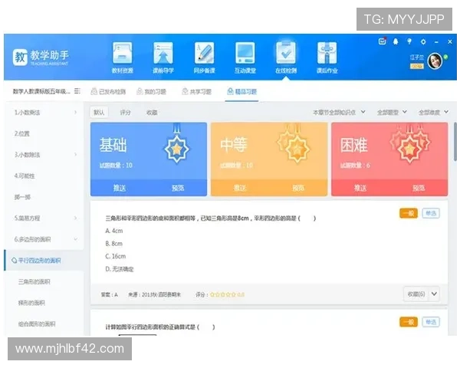Click the 中等 card medal badge
The image size is (460, 368).
click(x=294, y=144)
